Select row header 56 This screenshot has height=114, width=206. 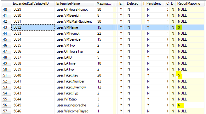coord(6,105)
